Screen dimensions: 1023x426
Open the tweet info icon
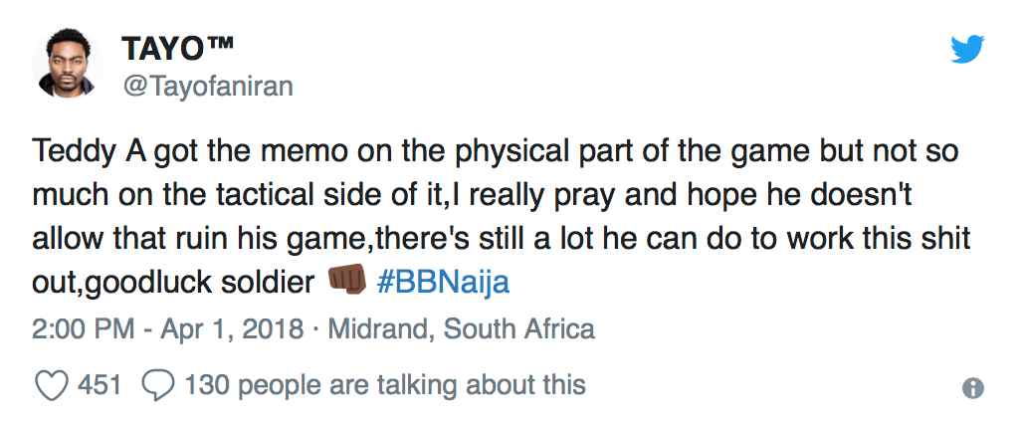pos(974,388)
